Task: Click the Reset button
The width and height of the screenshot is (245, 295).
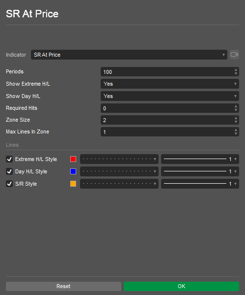Action: point(63,286)
